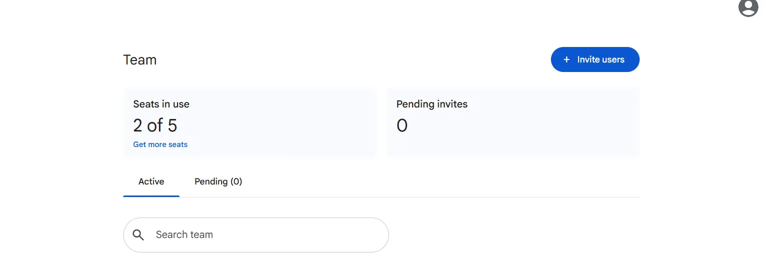Viewport: 765px width, 262px height.
Task: Open the account profile avatar icon
Action: coord(748,7)
